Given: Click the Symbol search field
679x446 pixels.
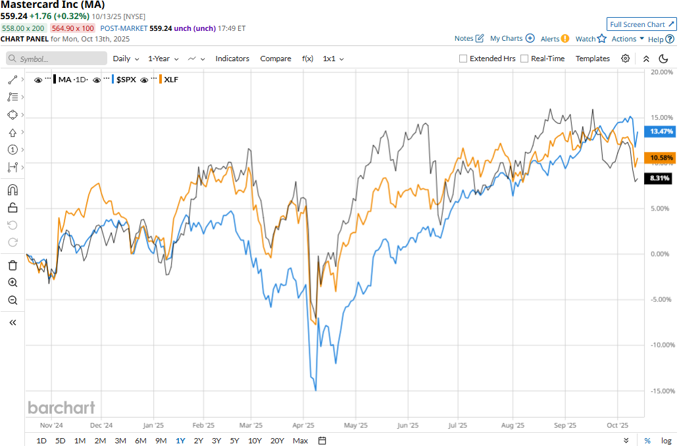Looking at the screenshot, I should click(57, 59).
